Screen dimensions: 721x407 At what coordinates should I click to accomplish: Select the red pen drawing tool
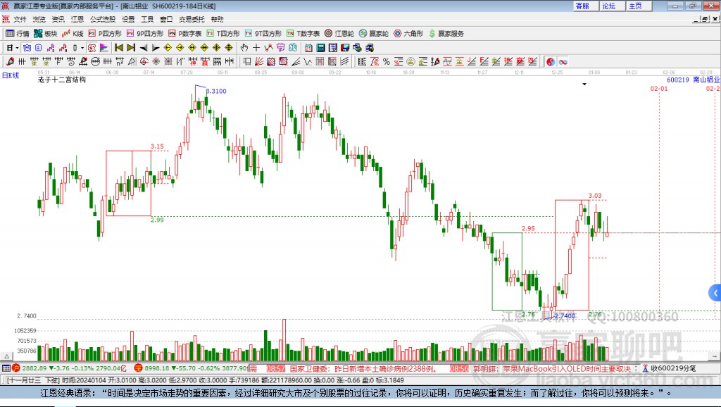(x=10, y=62)
